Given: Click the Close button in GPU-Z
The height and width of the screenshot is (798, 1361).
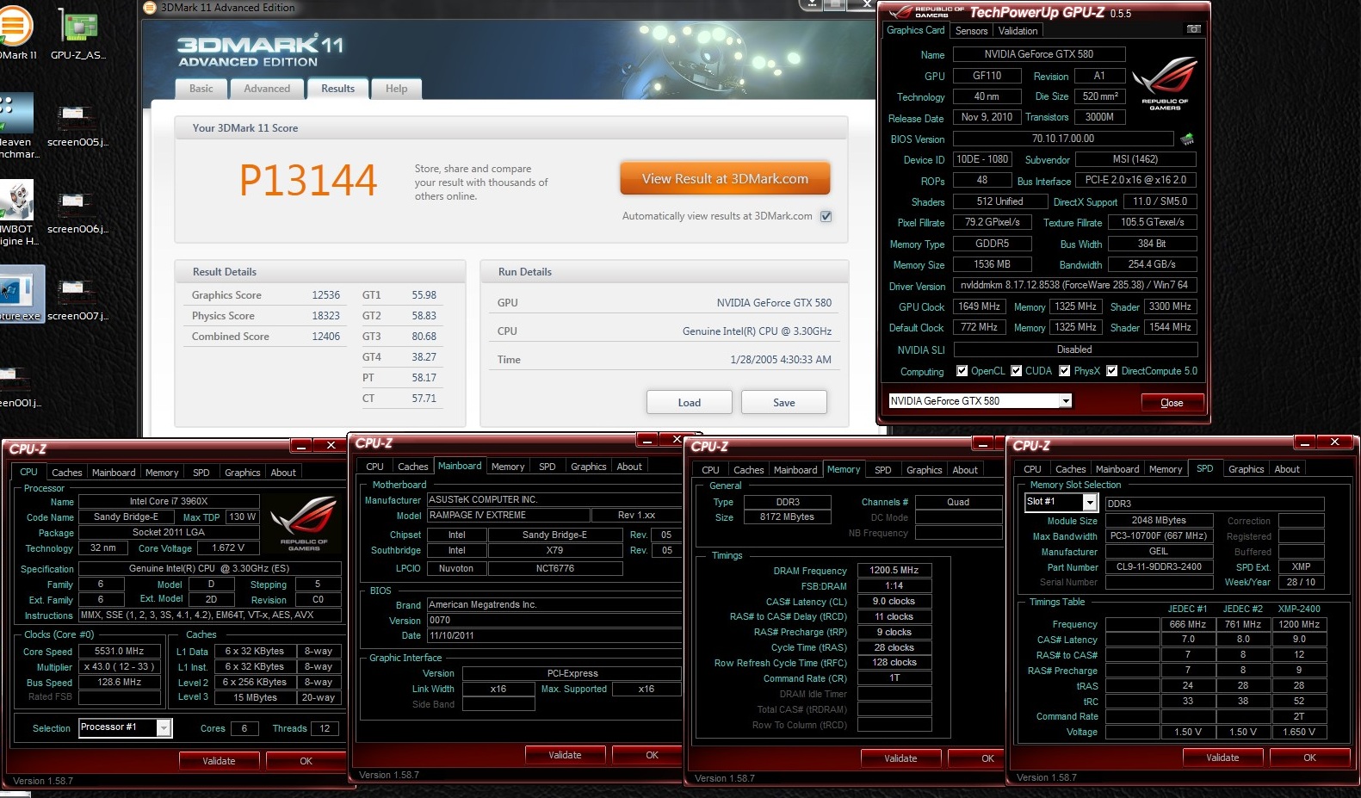Looking at the screenshot, I should tap(1172, 402).
